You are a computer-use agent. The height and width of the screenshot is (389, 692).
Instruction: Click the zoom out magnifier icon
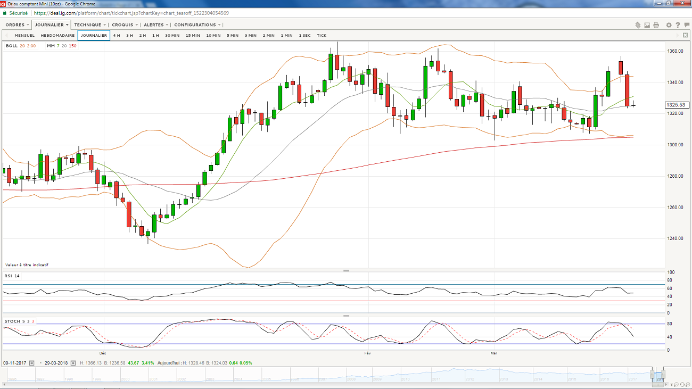(x=676, y=385)
